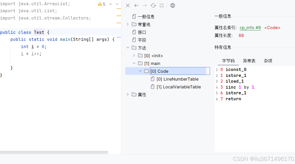This screenshot has height=164, width=295.
Task: Go forward with the right arrow
Action: (145, 5)
